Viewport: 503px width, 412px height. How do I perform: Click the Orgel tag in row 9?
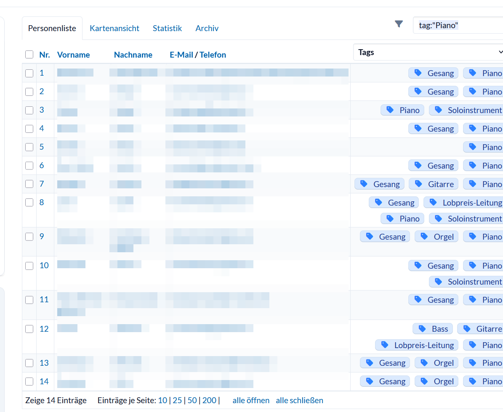click(436, 237)
